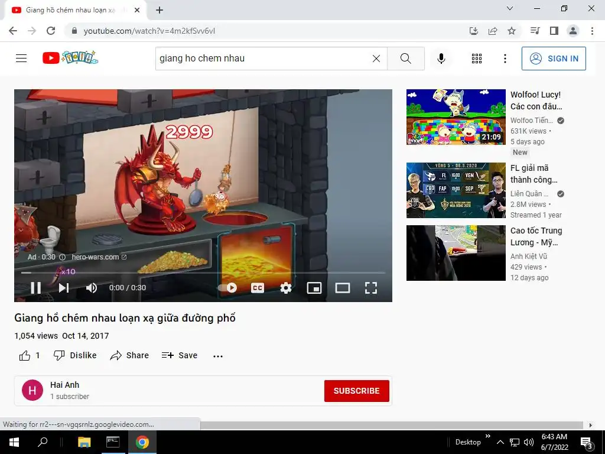Go to YouTube home via logo
Screen dimensions: 605x454
(70, 58)
